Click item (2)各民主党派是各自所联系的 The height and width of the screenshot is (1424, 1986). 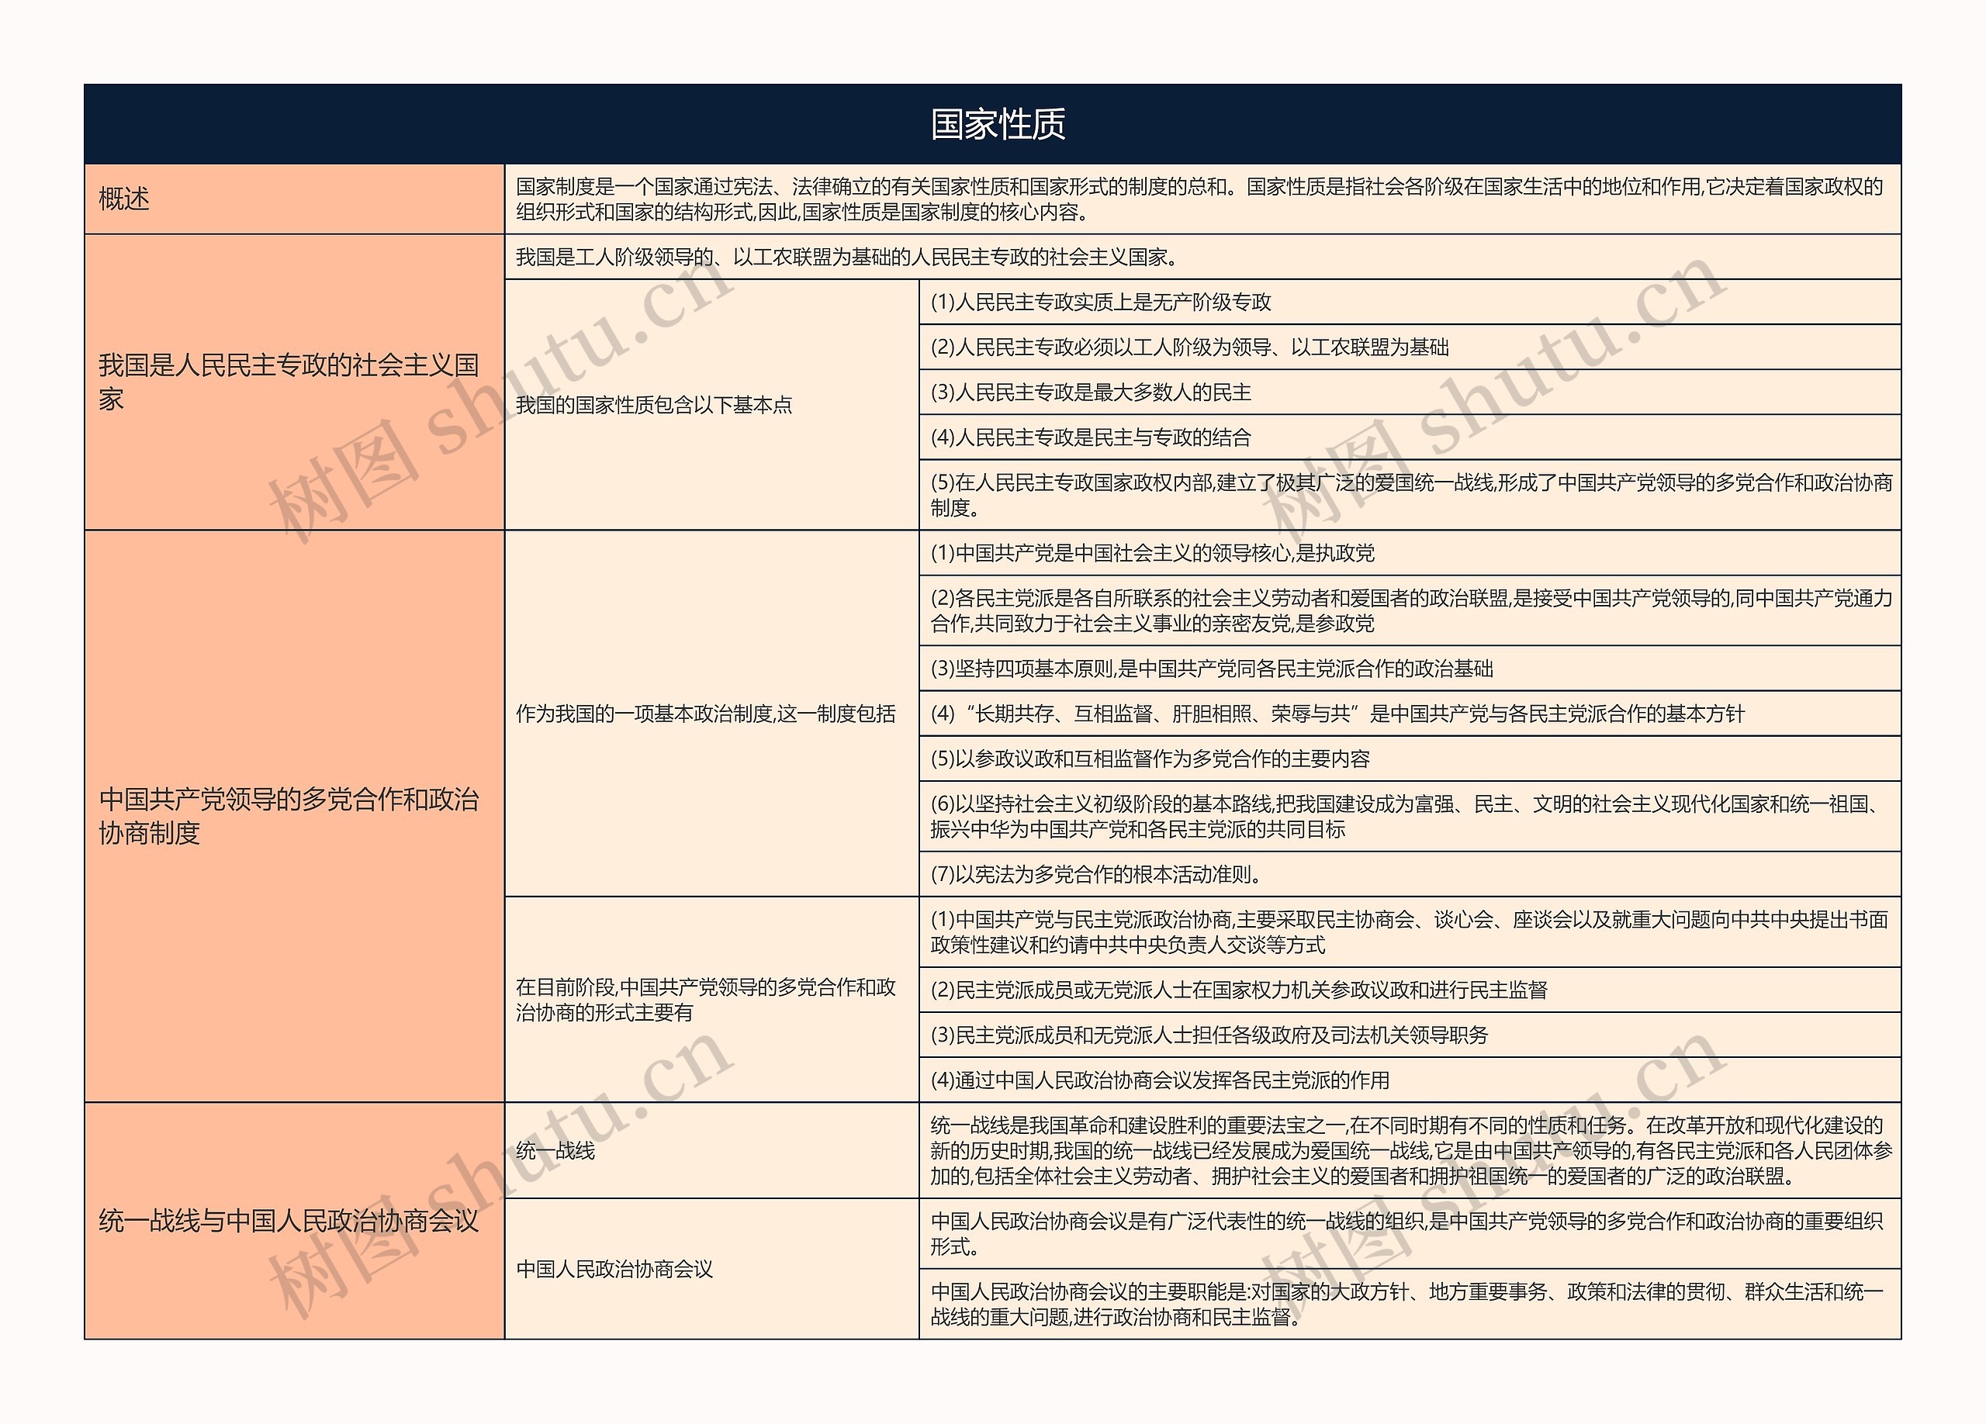point(1410,610)
